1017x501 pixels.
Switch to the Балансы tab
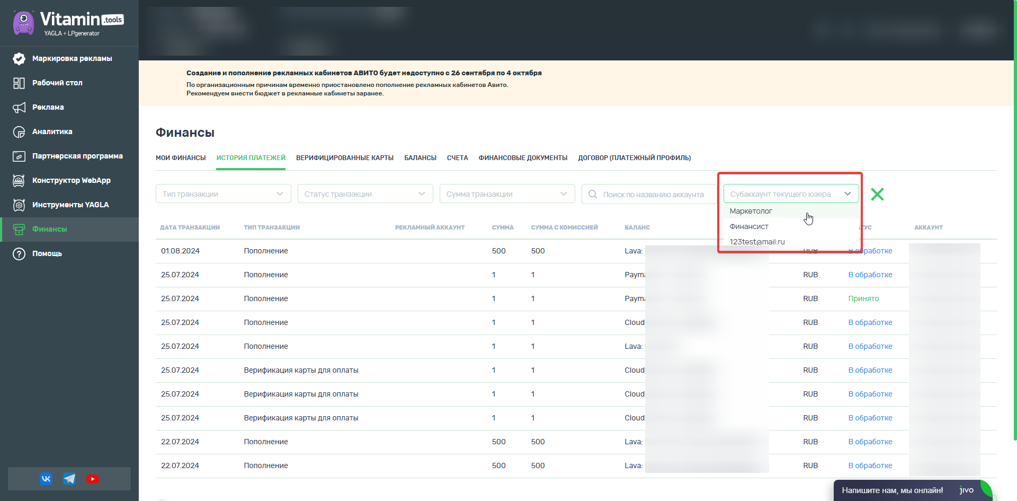point(420,158)
